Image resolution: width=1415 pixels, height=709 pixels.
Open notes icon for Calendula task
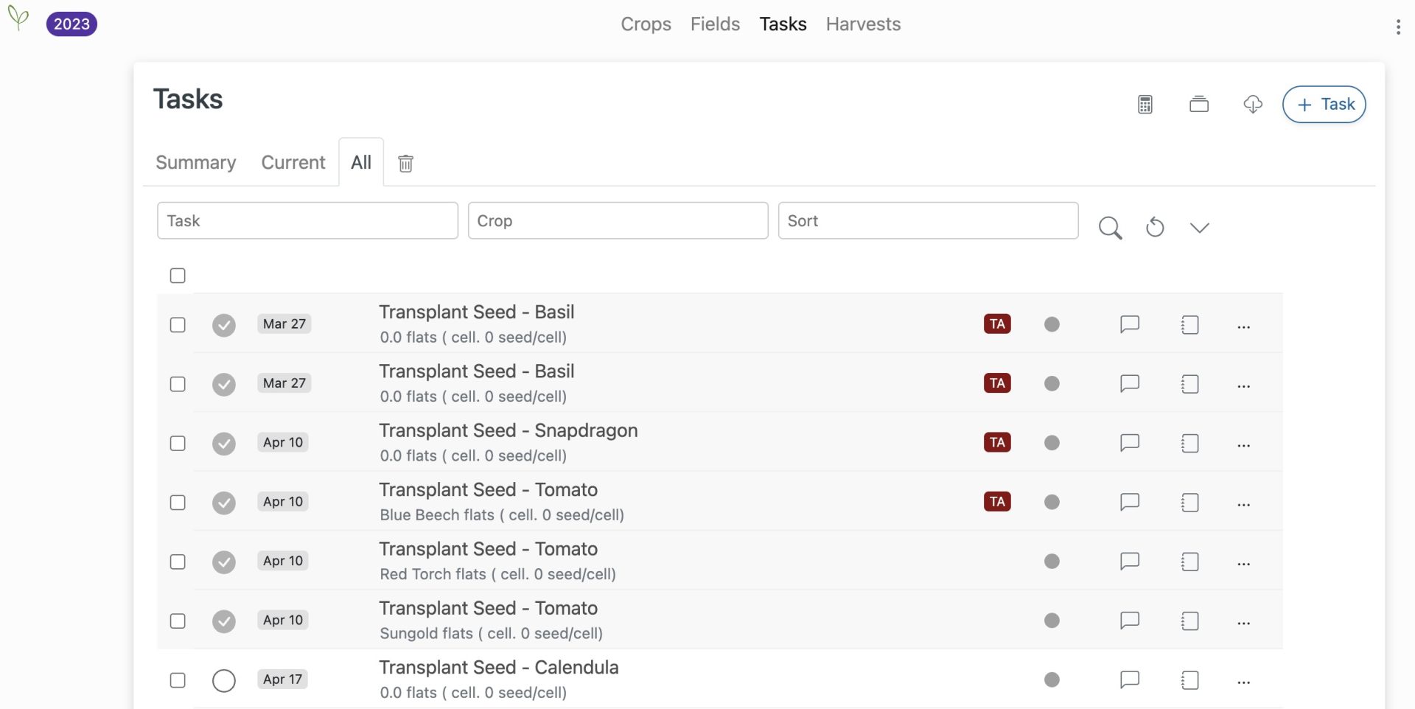(1189, 680)
